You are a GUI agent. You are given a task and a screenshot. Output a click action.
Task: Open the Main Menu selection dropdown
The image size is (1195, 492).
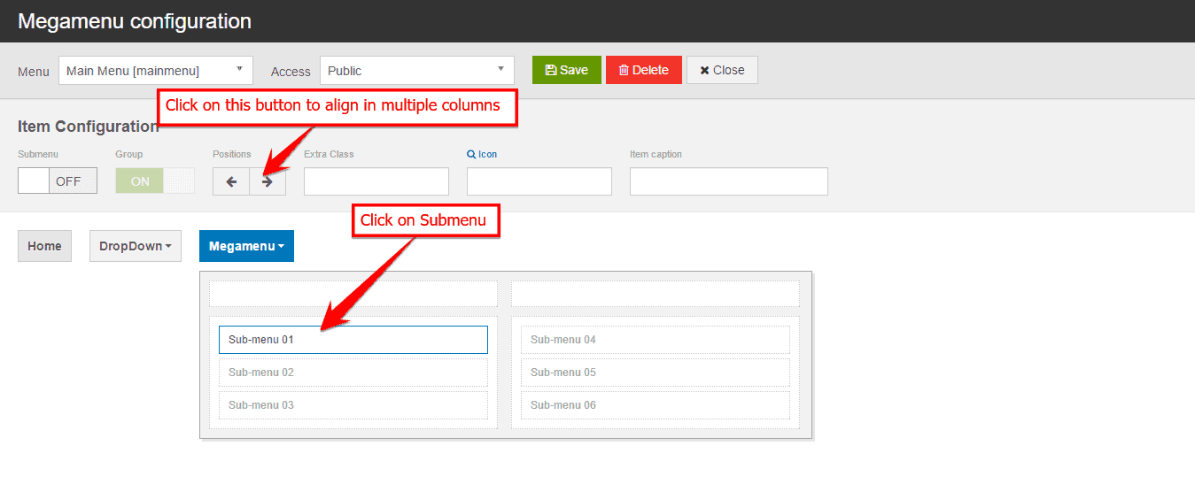coord(156,71)
